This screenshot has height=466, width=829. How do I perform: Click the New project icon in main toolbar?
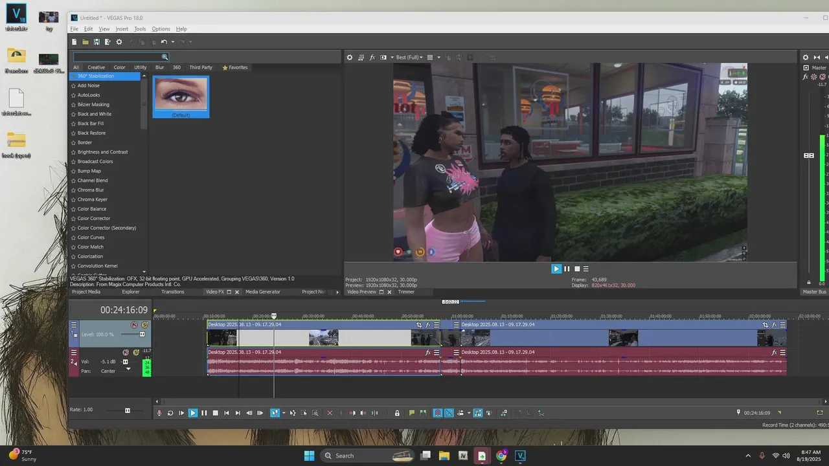[x=74, y=42]
